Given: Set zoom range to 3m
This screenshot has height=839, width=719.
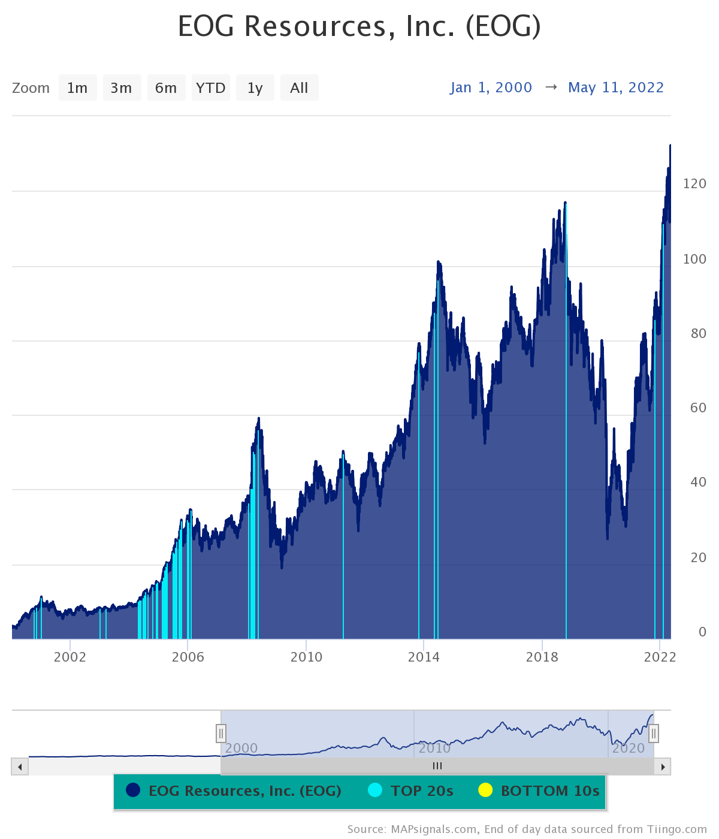Looking at the screenshot, I should [x=122, y=88].
